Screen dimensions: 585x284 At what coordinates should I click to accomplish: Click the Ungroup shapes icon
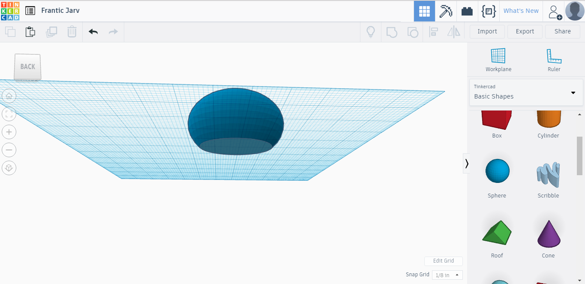[412, 32]
